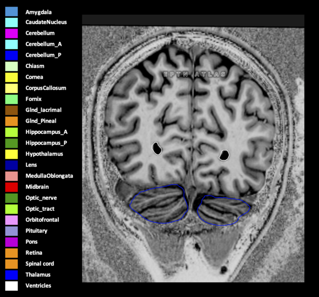Select the "Ventricles" label
This screenshot has height=297, width=319.
[38, 285]
